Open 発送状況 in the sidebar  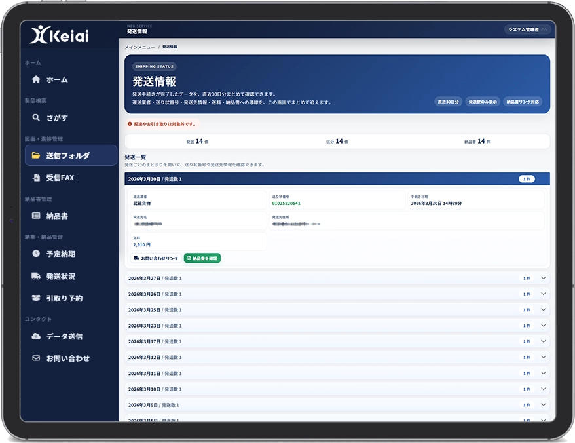[71, 276]
